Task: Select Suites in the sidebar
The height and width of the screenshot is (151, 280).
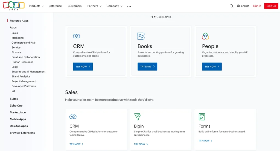Action: [14, 99]
